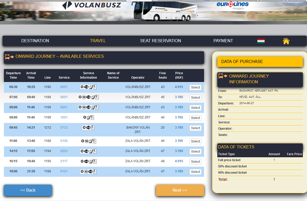Click the seat icon in service 1001 row
The width and height of the screenshot is (307, 201).
click(88, 117)
